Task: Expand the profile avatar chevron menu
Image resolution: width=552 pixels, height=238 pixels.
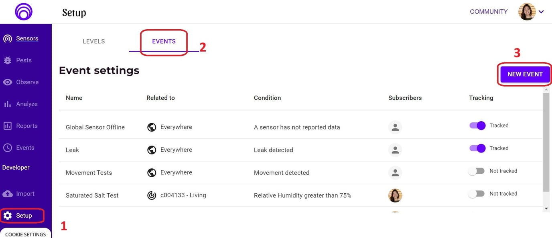Action: point(542,12)
